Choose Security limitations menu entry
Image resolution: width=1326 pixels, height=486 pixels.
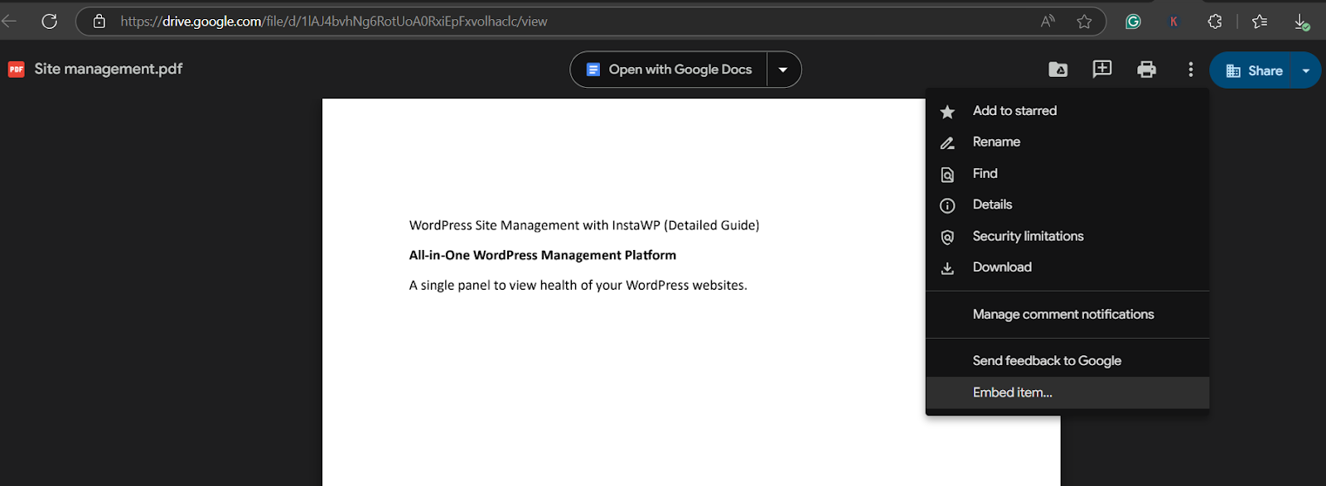1067,236
